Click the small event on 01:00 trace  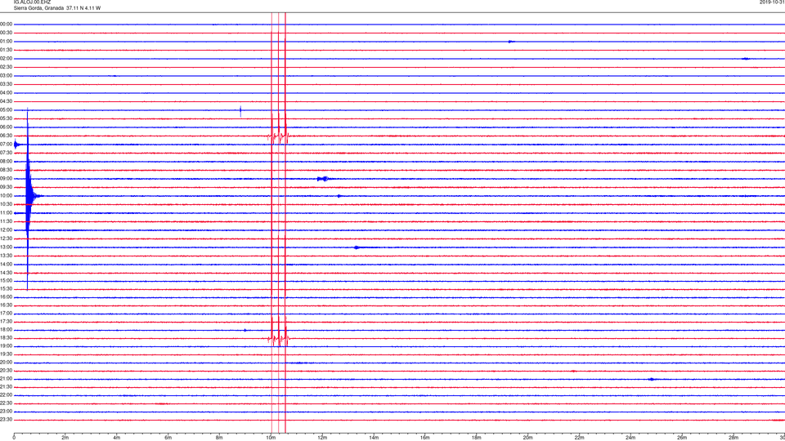pyautogui.click(x=510, y=42)
